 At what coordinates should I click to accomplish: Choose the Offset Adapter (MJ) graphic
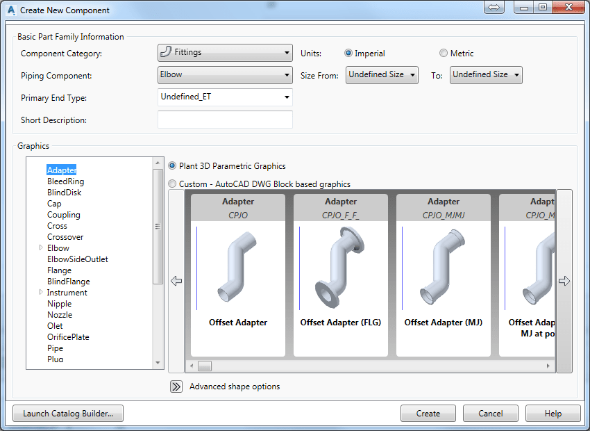click(x=444, y=275)
